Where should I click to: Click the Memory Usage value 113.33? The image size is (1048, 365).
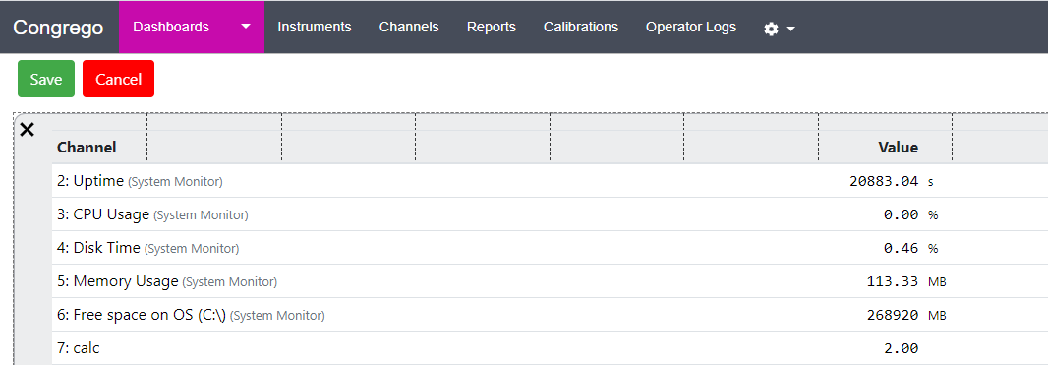[893, 281]
